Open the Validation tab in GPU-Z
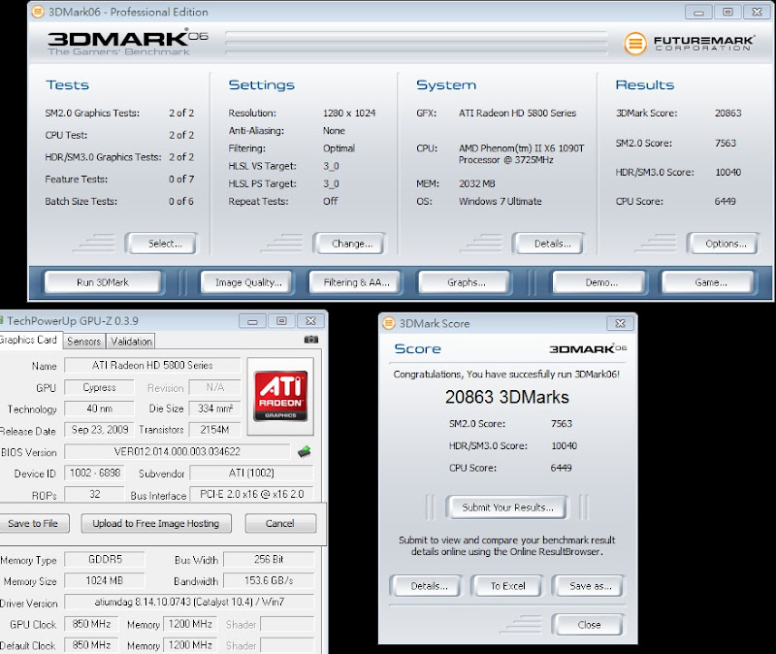 [131, 342]
